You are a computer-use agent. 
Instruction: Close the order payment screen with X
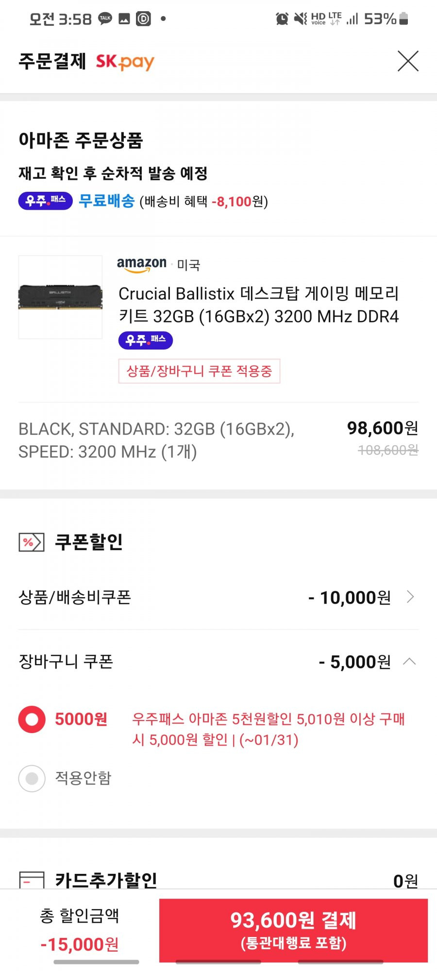click(408, 61)
